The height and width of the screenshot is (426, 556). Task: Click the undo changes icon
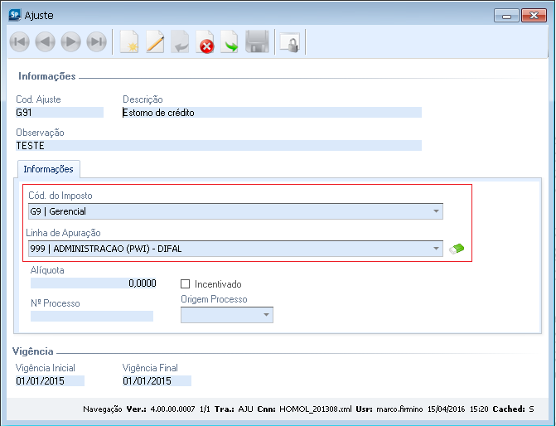[180, 42]
